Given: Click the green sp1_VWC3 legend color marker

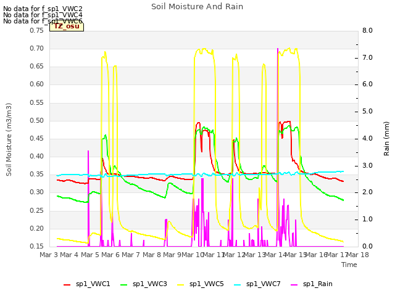Looking at the screenshot, I should [124, 285].
